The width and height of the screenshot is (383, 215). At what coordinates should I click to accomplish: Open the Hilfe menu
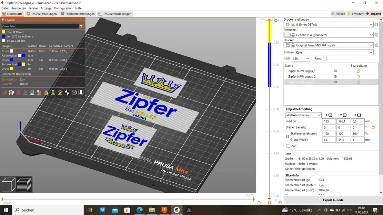(78, 8)
